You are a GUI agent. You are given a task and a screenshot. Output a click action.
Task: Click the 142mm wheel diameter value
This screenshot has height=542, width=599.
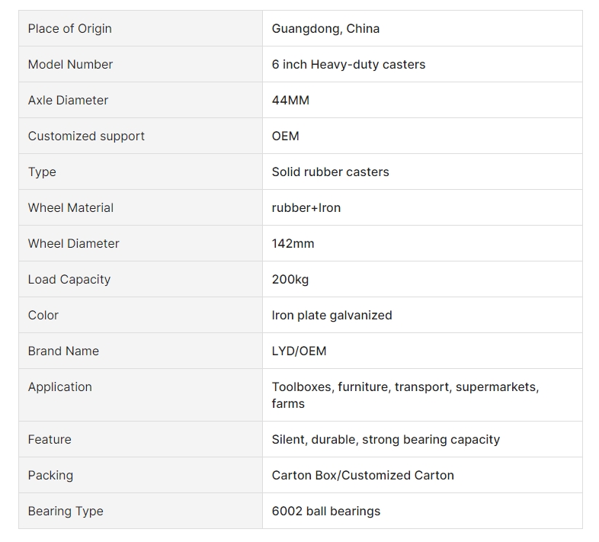293,243
